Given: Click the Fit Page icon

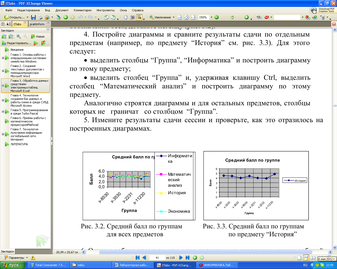Looking at the screenshot, I should pyautogui.click(x=186, y=17).
